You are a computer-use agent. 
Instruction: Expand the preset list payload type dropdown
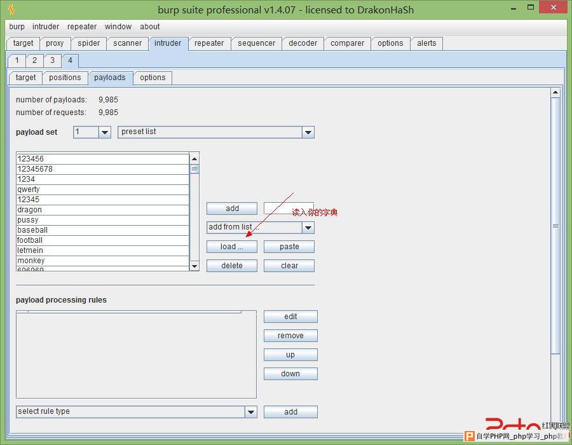(308, 132)
